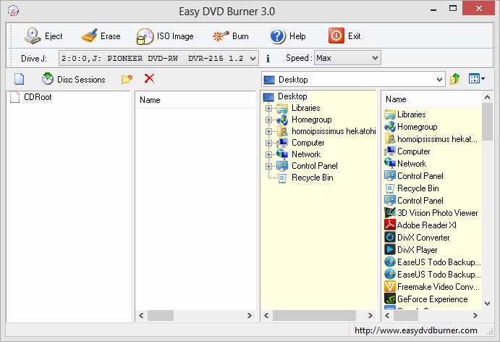
Task: Click right arrow of file list horizontal scrollbar
Action: (x=475, y=315)
